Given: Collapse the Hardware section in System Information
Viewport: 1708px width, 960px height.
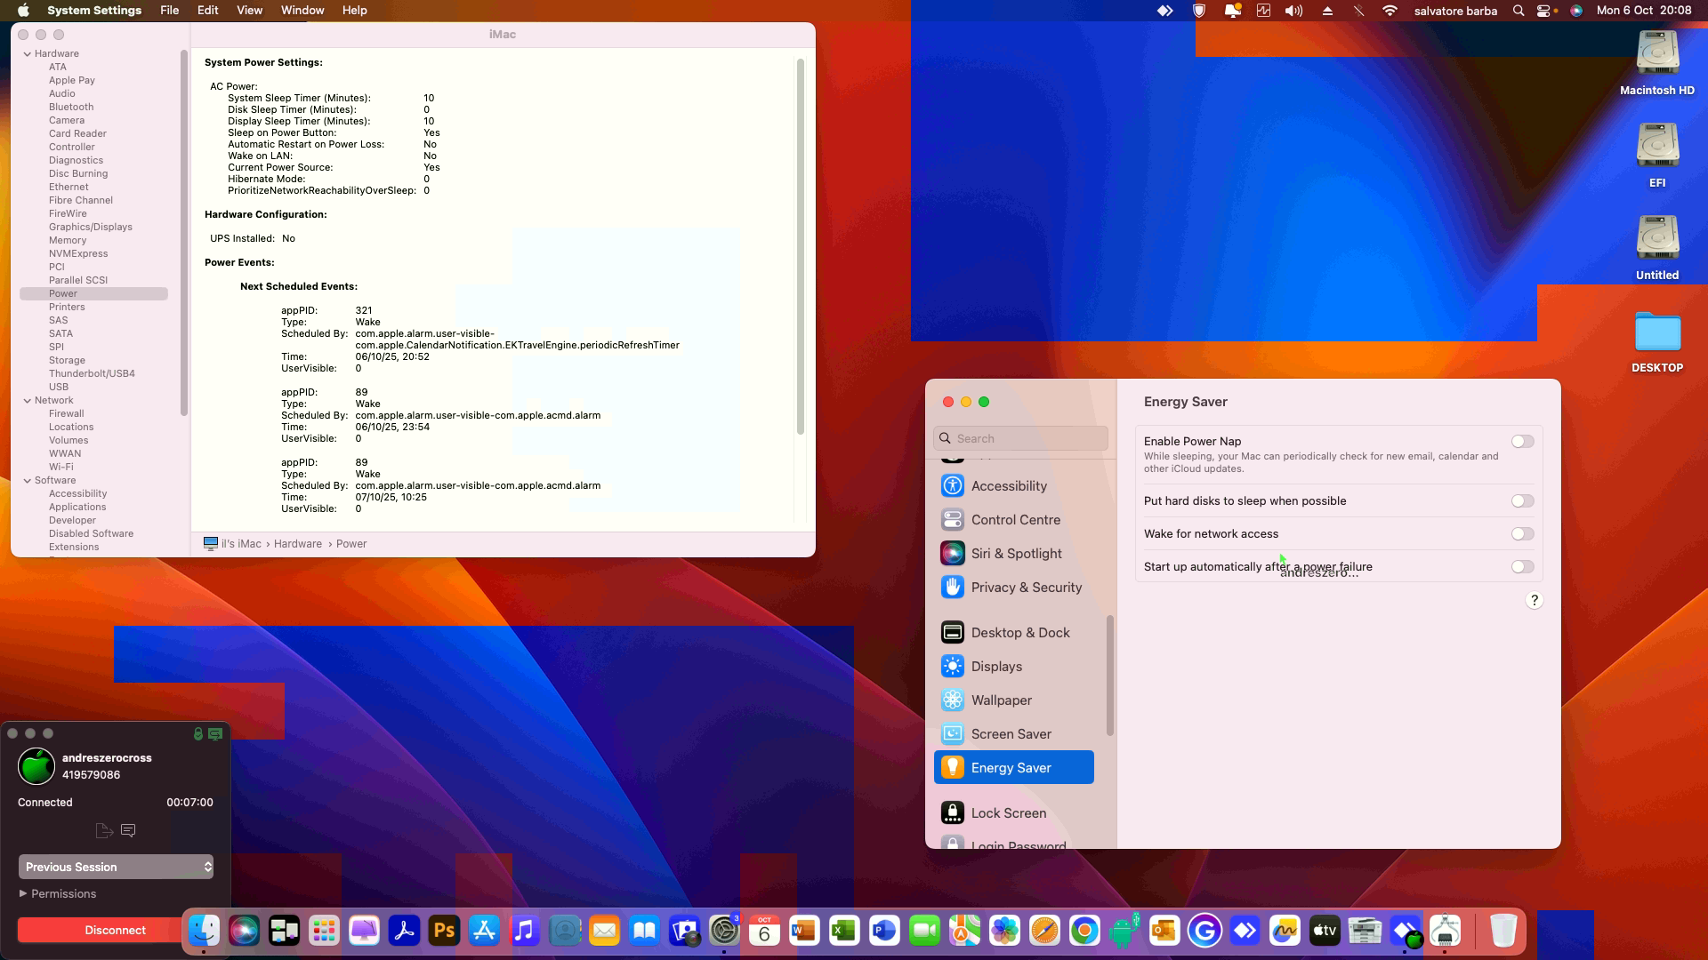Looking at the screenshot, I should [28, 53].
